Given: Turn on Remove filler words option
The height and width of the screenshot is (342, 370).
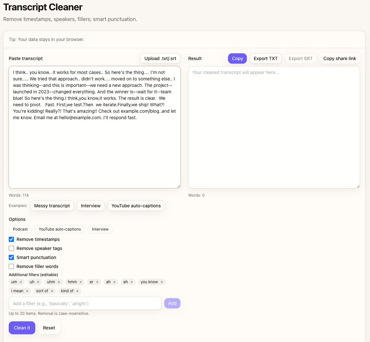Looking at the screenshot, I should pyautogui.click(x=11, y=266).
